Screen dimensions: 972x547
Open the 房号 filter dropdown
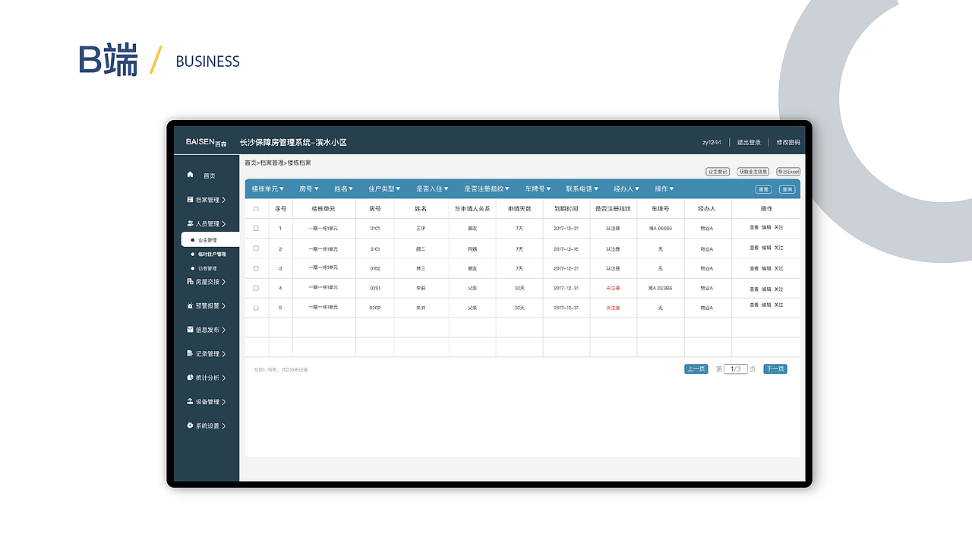309,189
